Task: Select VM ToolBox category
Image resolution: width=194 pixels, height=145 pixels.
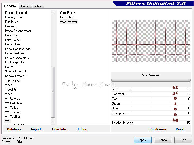Action: click(x=13, y=117)
